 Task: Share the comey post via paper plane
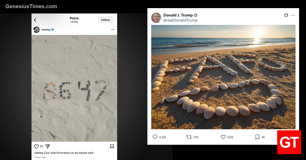pyautogui.click(x=47, y=147)
